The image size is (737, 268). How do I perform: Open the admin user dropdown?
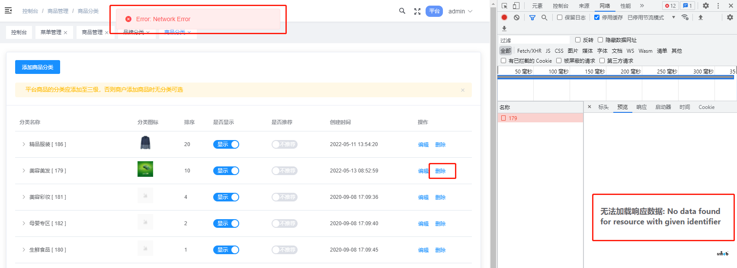(460, 11)
